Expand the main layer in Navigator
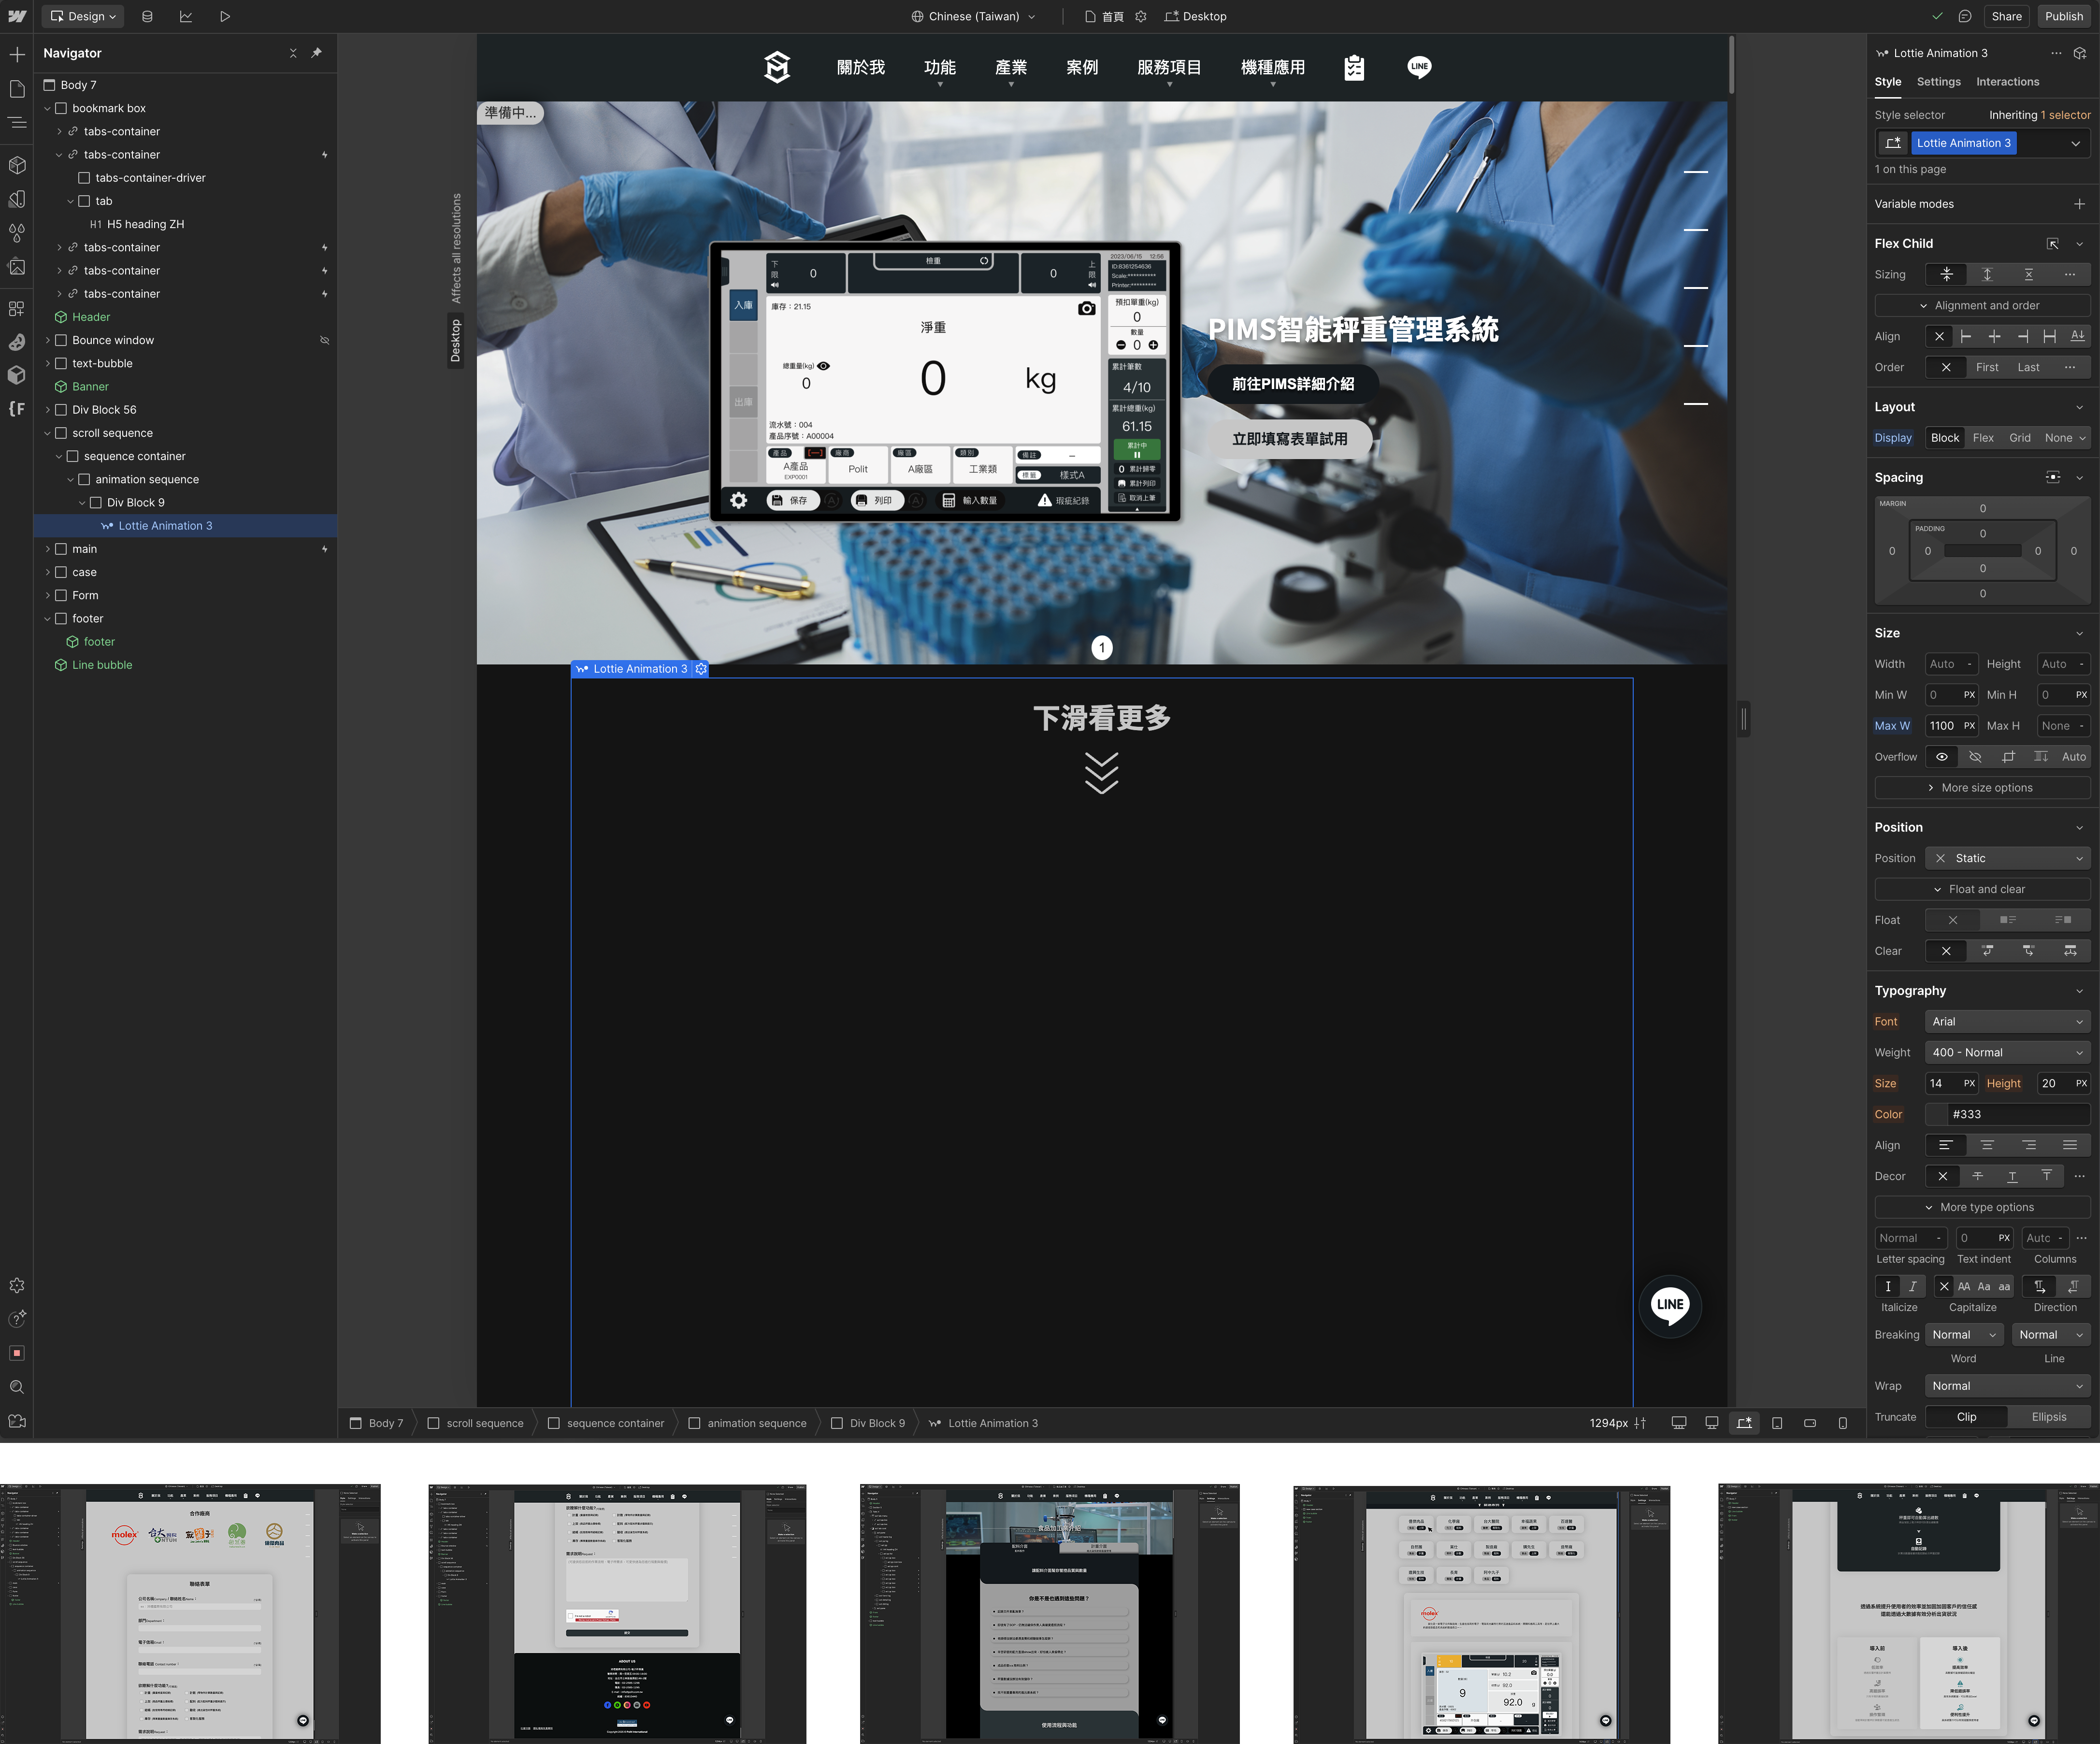 coord(47,549)
